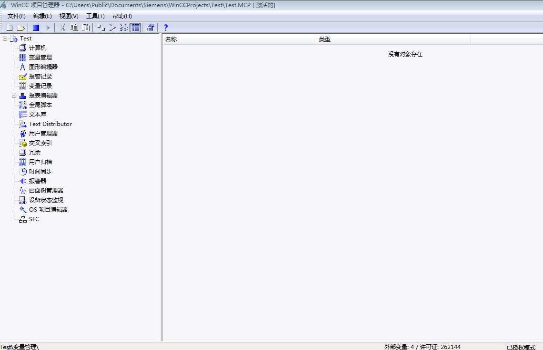Click the Cut scissors icon
Image resolution: width=543 pixels, height=350 pixels.
point(63,28)
